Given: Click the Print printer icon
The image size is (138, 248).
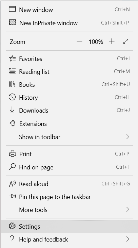Looking at the screenshot, I should click(x=13, y=153).
